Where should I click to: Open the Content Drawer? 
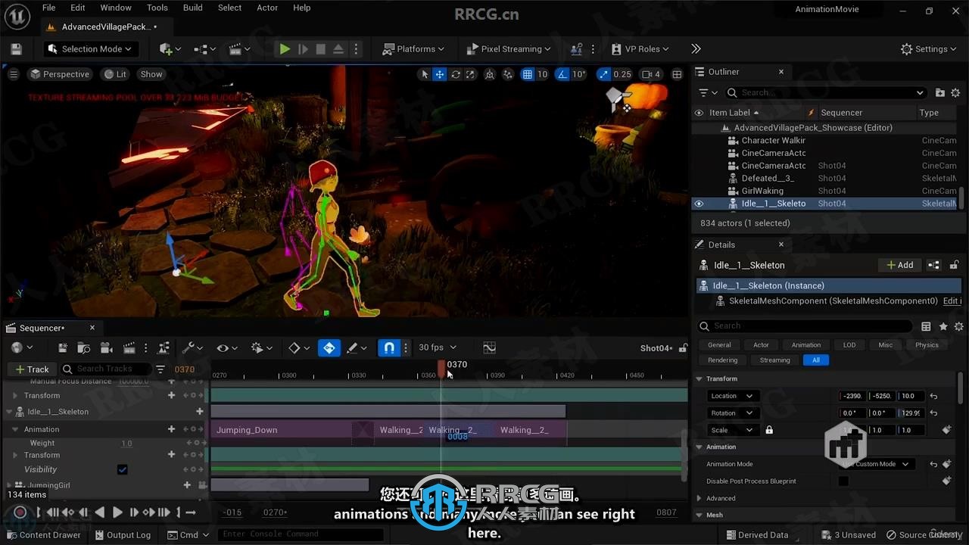[x=42, y=535]
